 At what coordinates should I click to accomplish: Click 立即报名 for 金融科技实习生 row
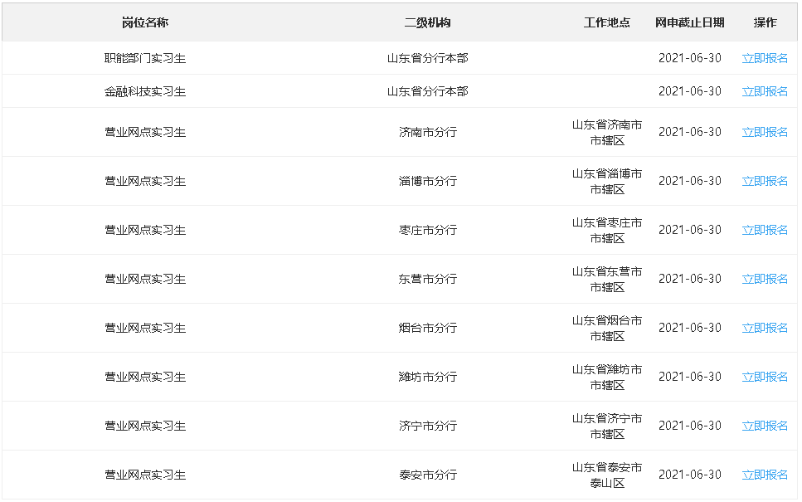pyautogui.click(x=765, y=91)
